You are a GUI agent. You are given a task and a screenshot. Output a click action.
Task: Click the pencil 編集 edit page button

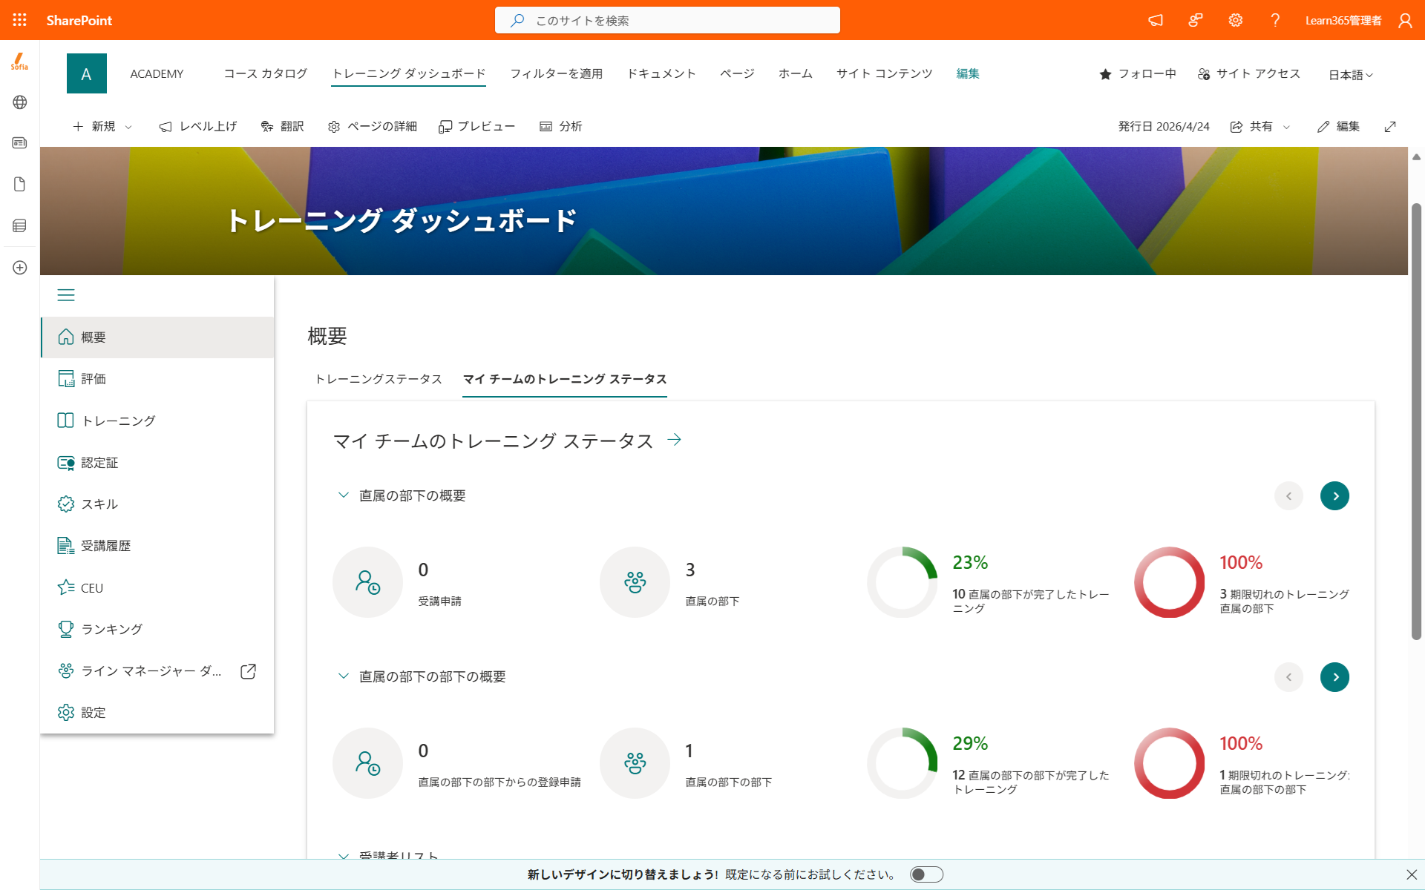1339,127
